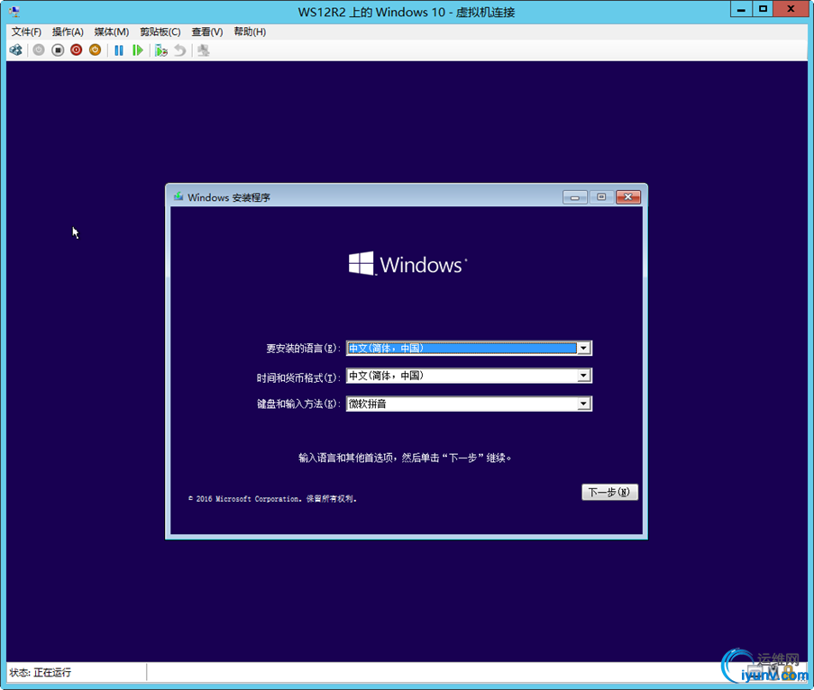Minimize the Windows 安装程序 dialog
814x690 pixels.
coord(575,197)
